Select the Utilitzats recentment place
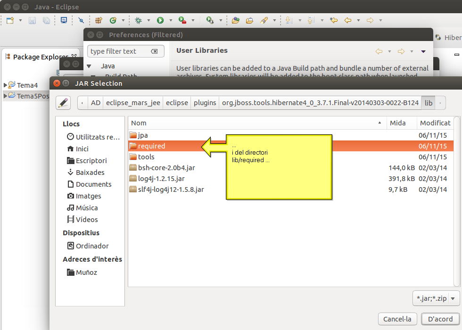This screenshot has width=462, height=330. 93,137
